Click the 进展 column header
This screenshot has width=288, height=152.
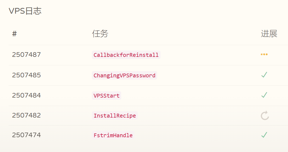click(269, 34)
